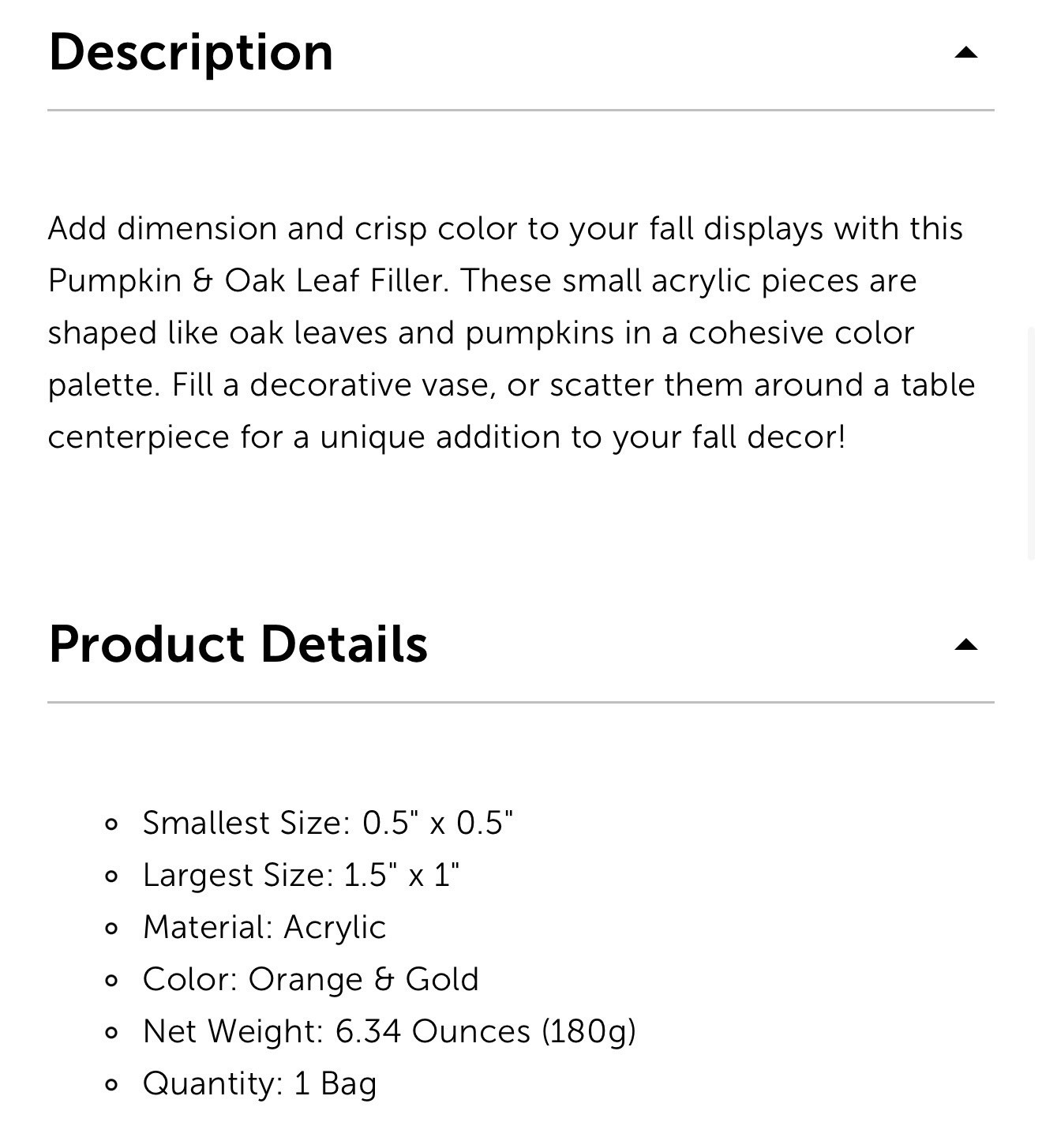
Task: Click the divider line under Description
Action: [521, 110]
